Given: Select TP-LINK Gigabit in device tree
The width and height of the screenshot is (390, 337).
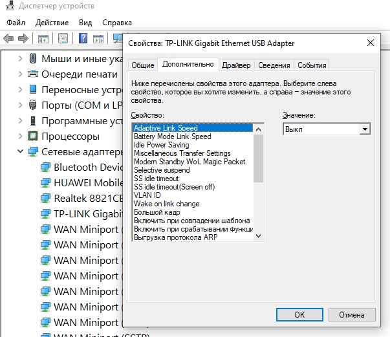Looking at the screenshot, I should (89, 213).
